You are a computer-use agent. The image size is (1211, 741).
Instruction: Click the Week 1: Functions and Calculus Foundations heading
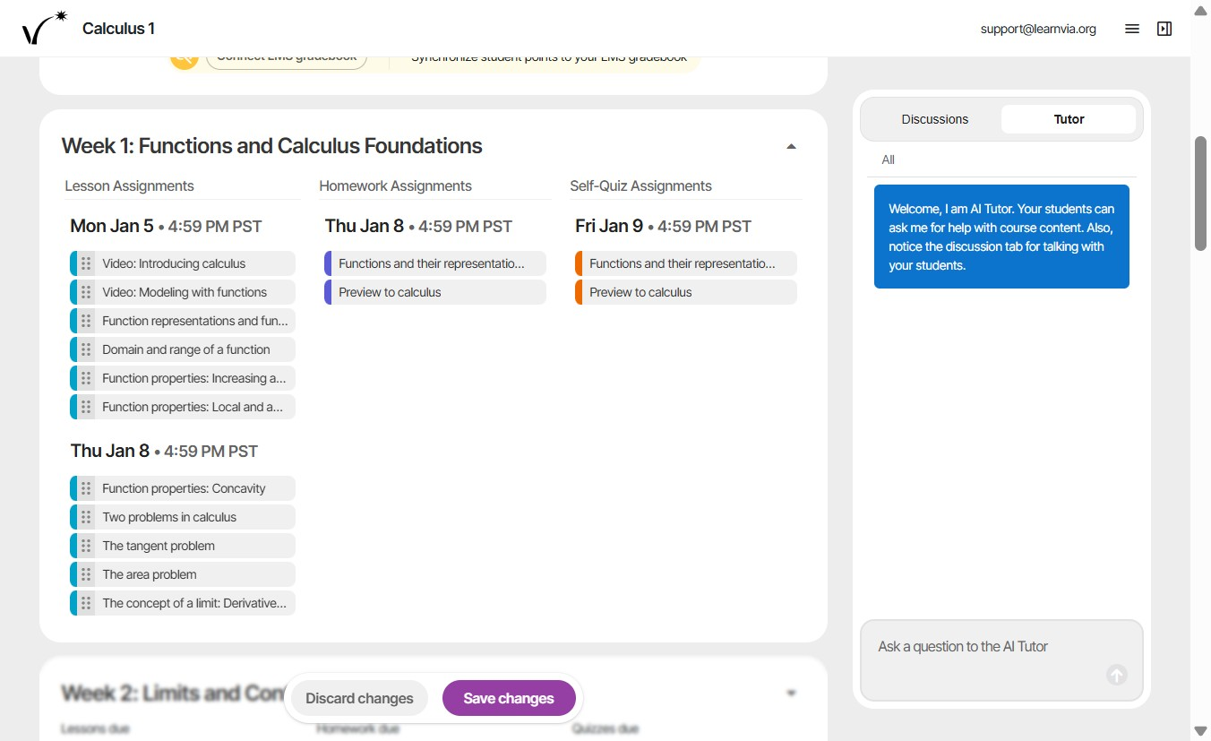click(x=271, y=146)
